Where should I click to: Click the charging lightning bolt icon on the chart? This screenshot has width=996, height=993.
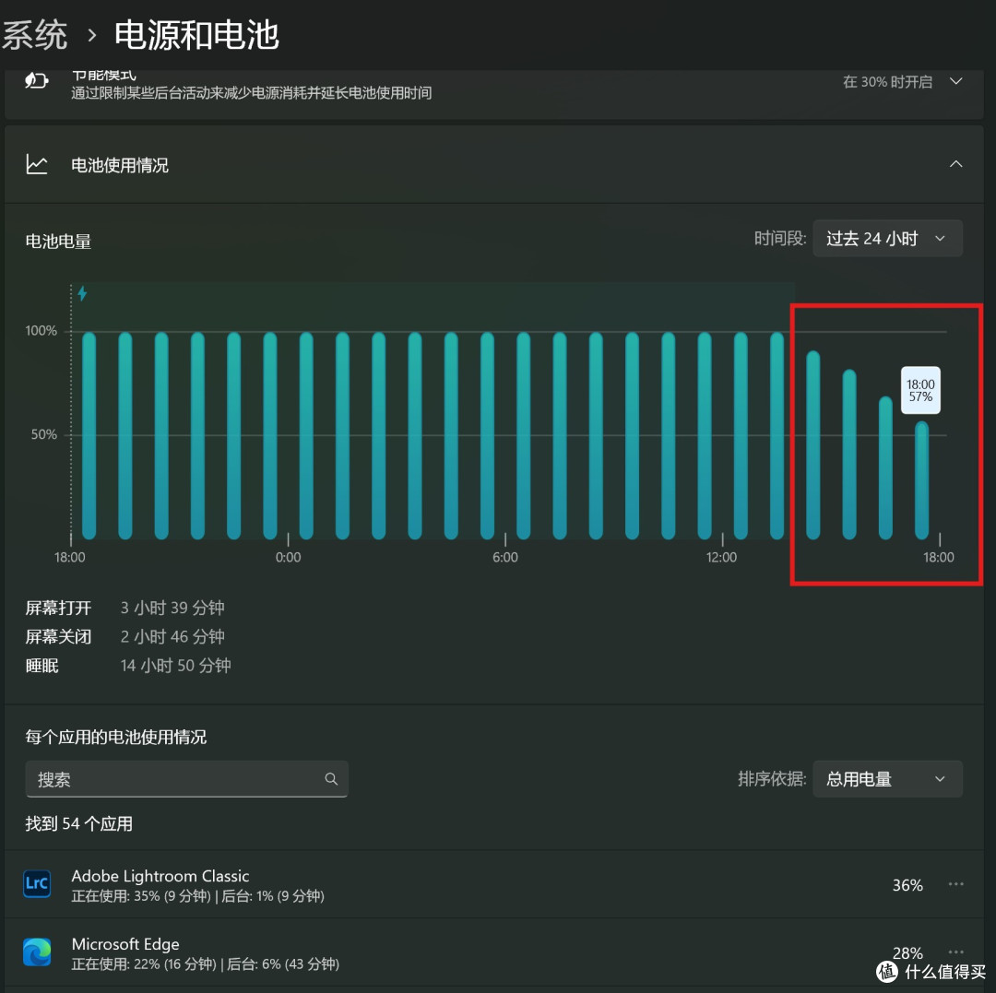point(82,293)
